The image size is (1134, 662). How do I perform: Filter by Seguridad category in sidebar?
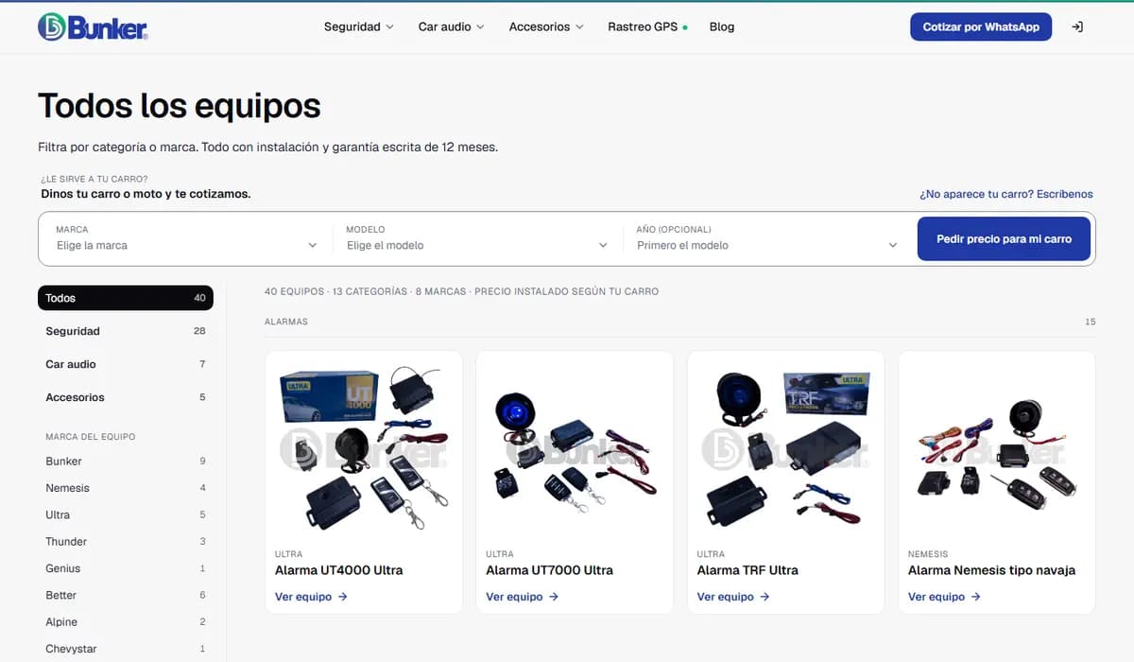126,331
